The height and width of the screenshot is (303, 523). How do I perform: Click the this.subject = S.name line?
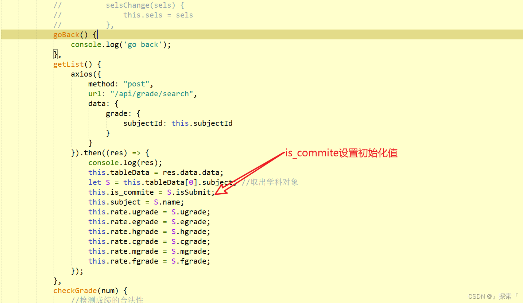(x=136, y=202)
